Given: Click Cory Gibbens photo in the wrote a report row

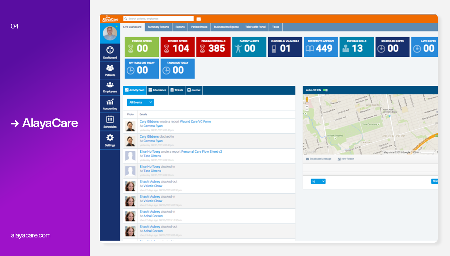Looking at the screenshot, I should 130,126.
